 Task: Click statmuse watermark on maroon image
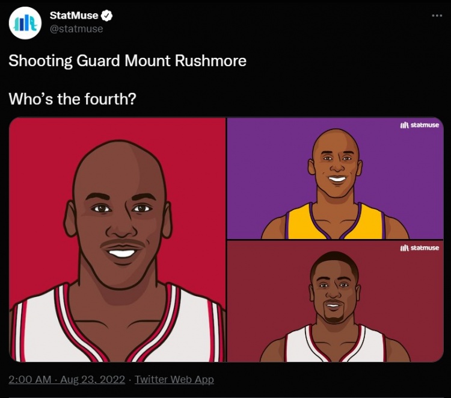420,248
